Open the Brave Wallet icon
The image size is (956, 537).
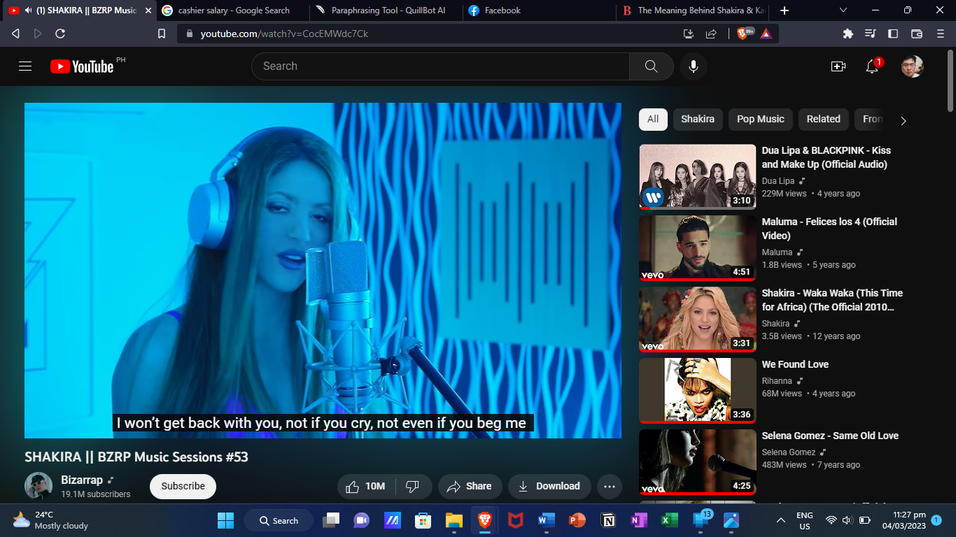point(917,34)
